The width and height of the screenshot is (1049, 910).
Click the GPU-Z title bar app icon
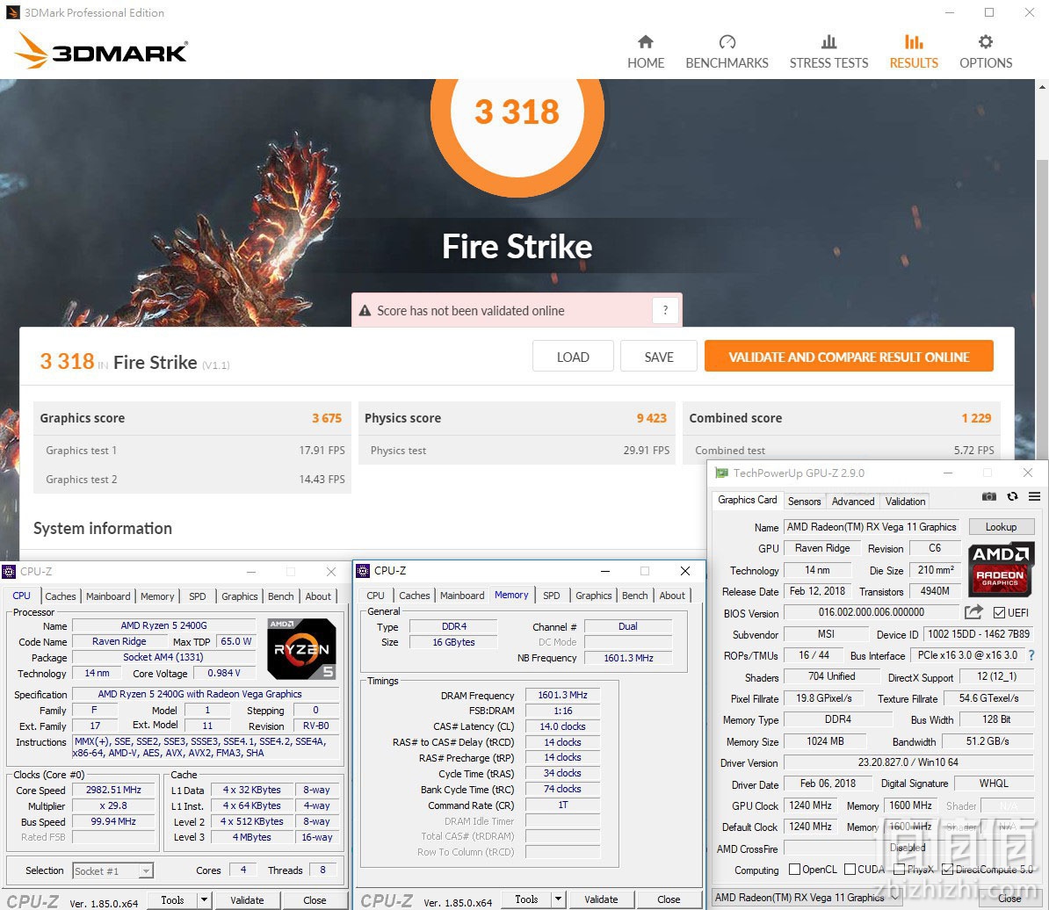pyautogui.click(x=722, y=473)
